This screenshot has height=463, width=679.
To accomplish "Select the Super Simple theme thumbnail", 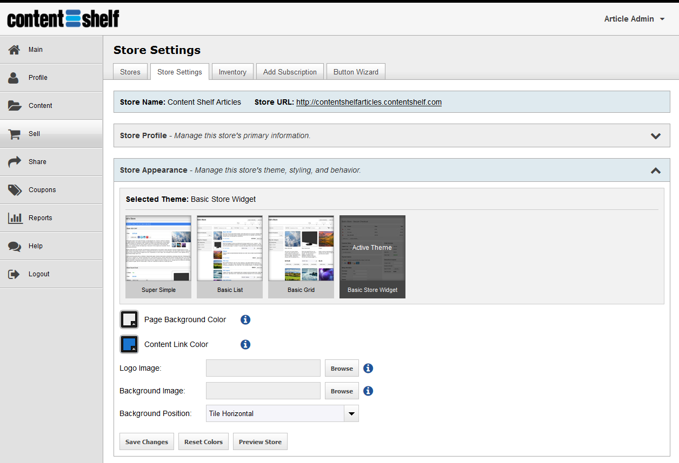I will 158,257.
